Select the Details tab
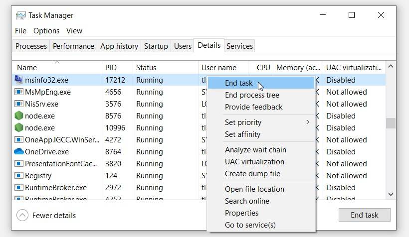This screenshot has width=409, height=237. pos(209,45)
